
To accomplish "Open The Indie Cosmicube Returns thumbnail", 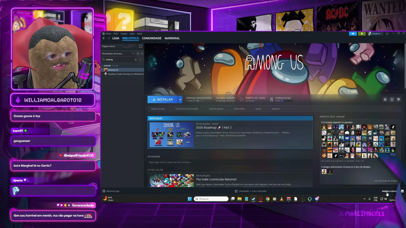I will pyautogui.click(x=172, y=180).
